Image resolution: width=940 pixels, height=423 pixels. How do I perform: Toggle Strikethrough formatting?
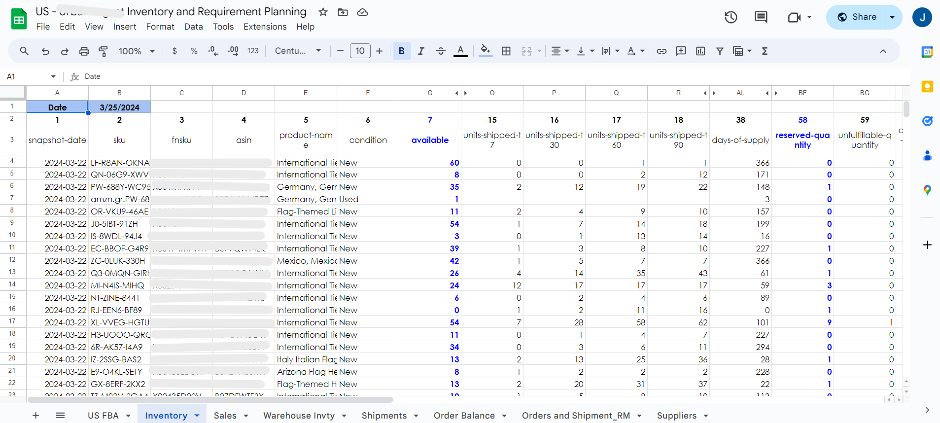[x=441, y=51]
